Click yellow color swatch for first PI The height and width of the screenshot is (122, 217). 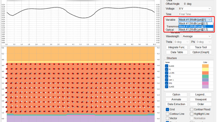pyautogui.click(x=205, y=69)
